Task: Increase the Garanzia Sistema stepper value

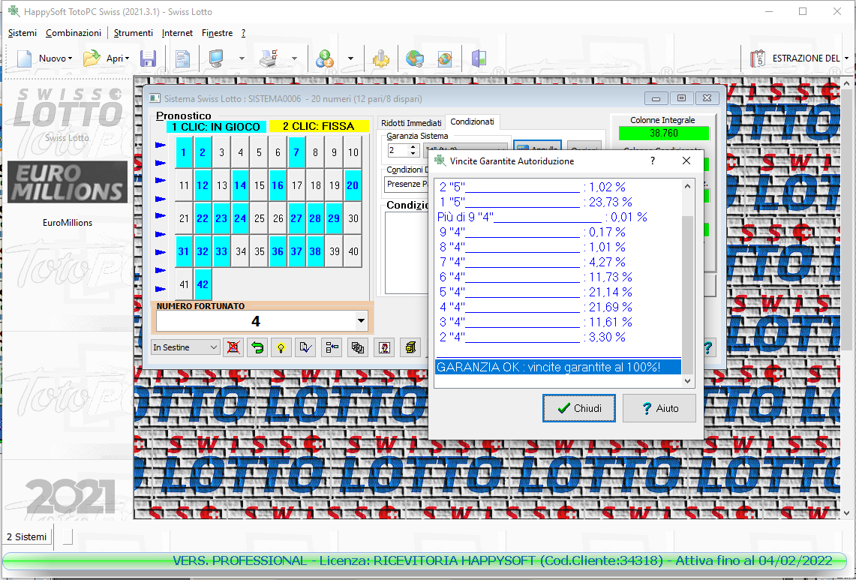Action: click(x=413, y=147)
